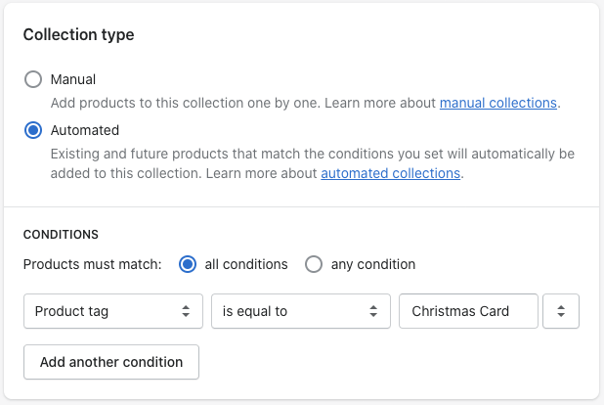Screen dimensions: 604x405
Task: Click the "CONDITIONS" section heading
Action: [x=61, y=235]
